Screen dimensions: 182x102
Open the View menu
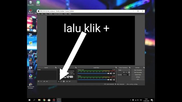[46, 14]
